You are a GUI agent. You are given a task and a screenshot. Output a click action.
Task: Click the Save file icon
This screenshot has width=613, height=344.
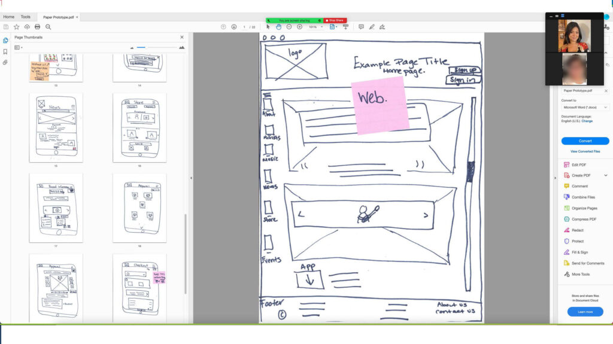tap(6, 27)
